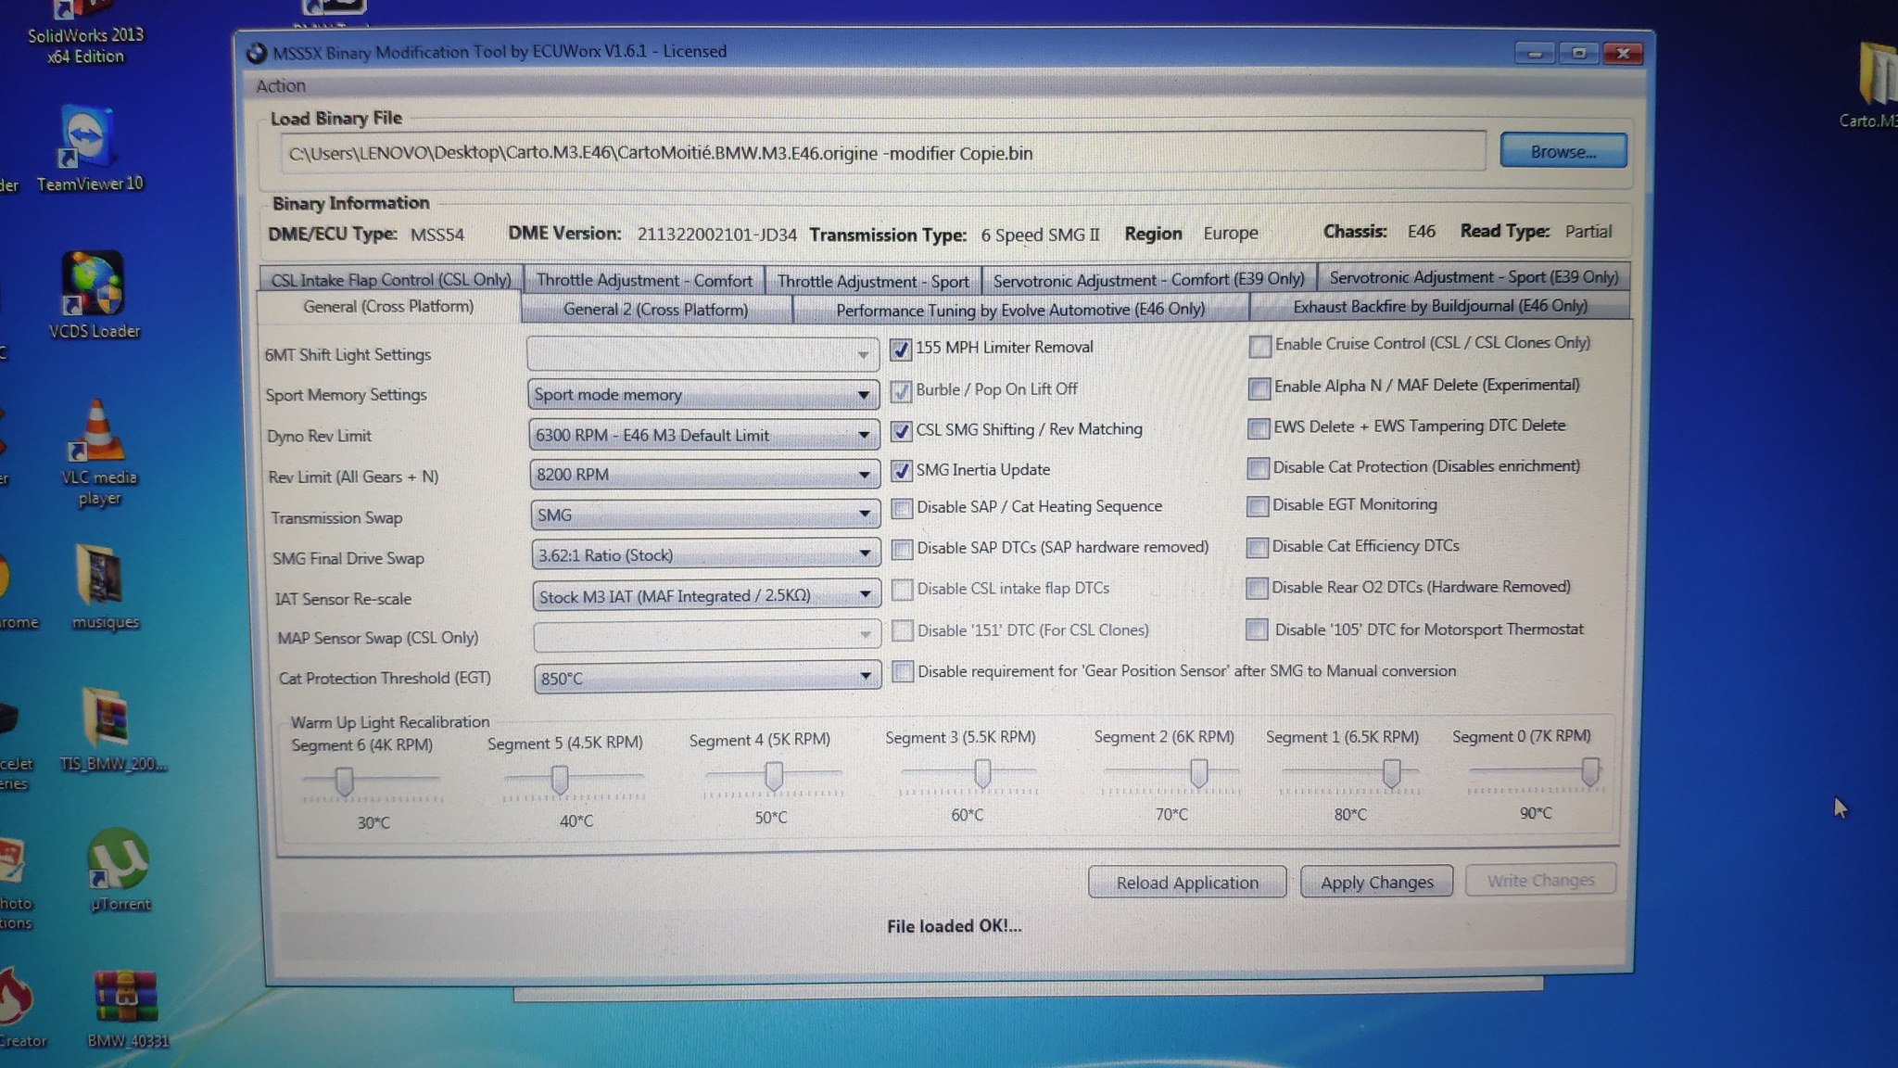This screenshot has width=1898, height=1068.
Task: Check Disable SAP DTCs (SAP hardware removed)
Action: (x=902, y=549)
